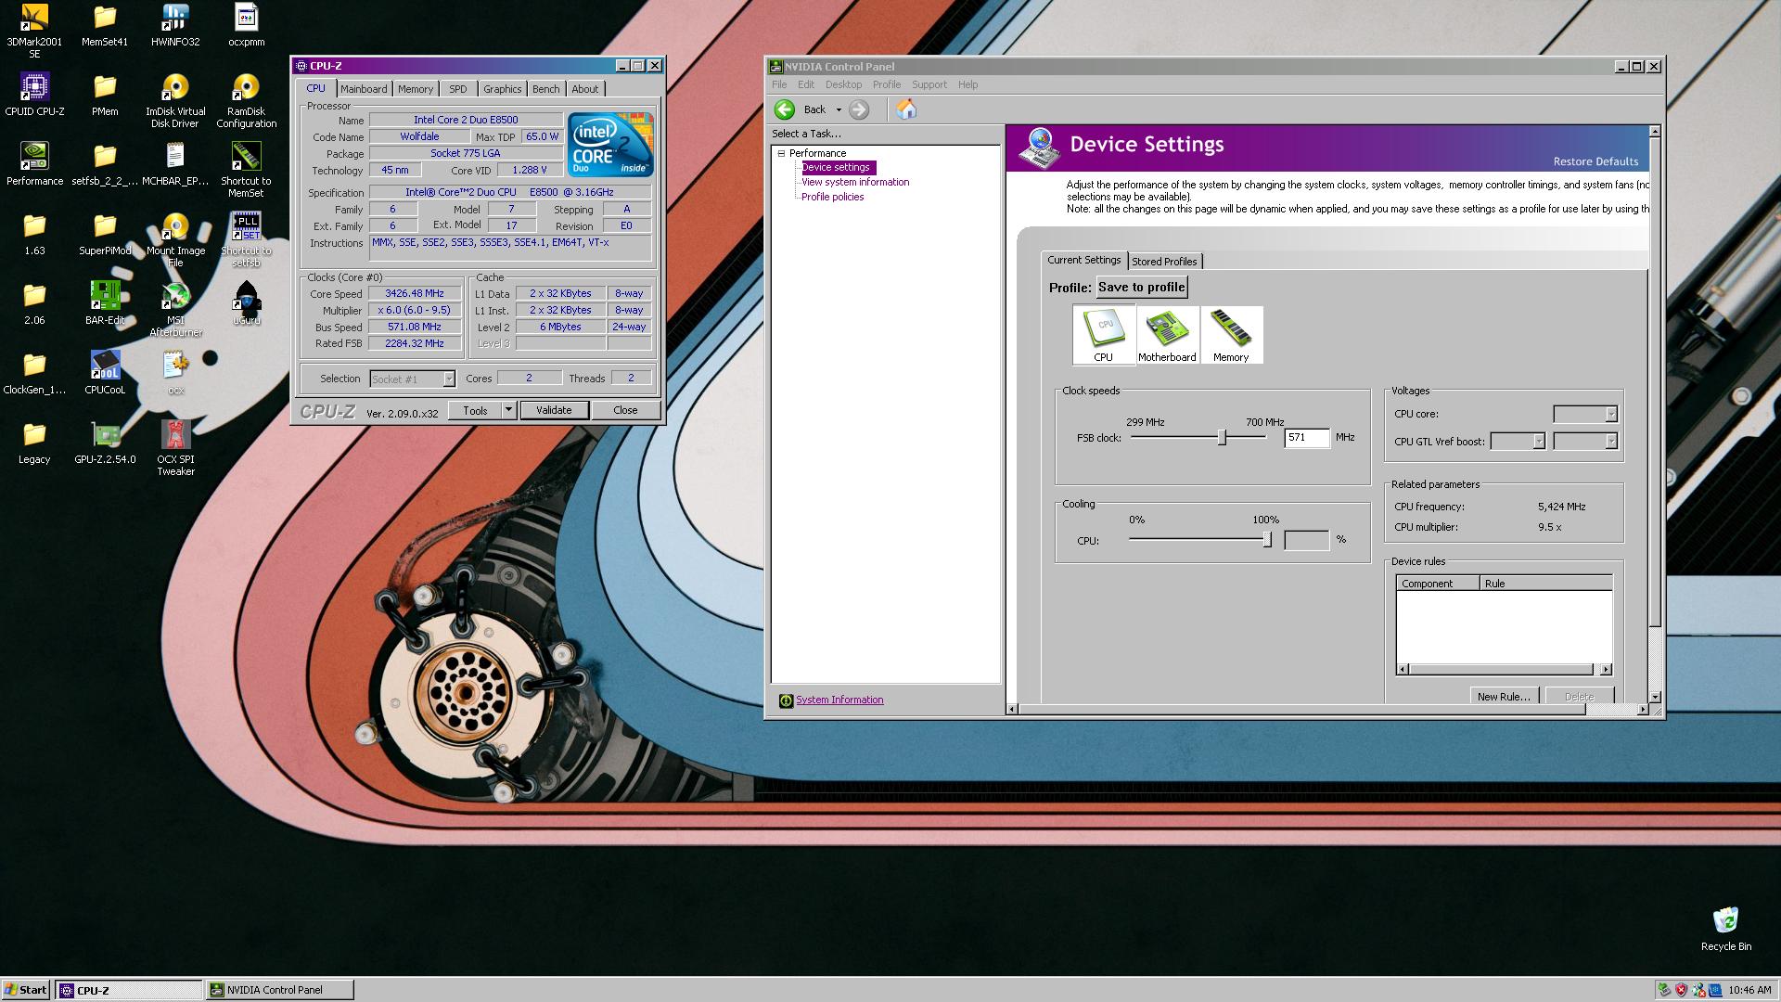
Task: Click the Close button in CPU-Z
Action: tap(625, 410)
